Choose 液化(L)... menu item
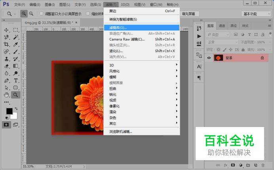 [x=142, y=51]
